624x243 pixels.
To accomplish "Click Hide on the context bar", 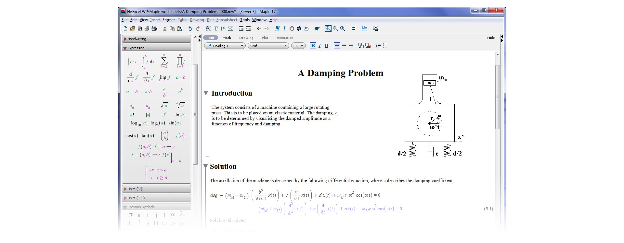I will coord(491,38).
